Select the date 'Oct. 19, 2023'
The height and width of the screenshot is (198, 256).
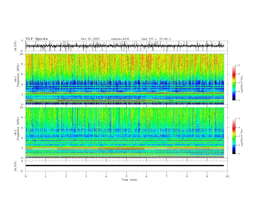pyautogui.click(x=90, y=39)
